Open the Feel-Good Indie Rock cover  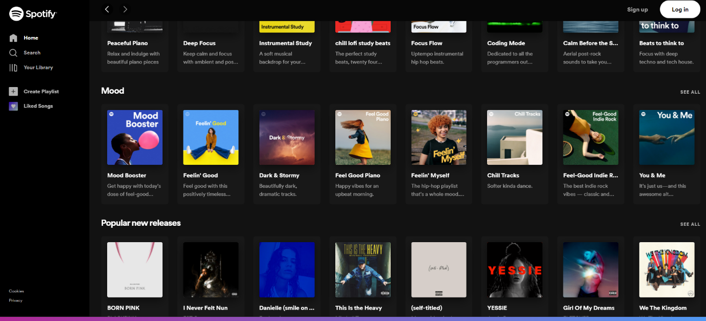(591, 137)
